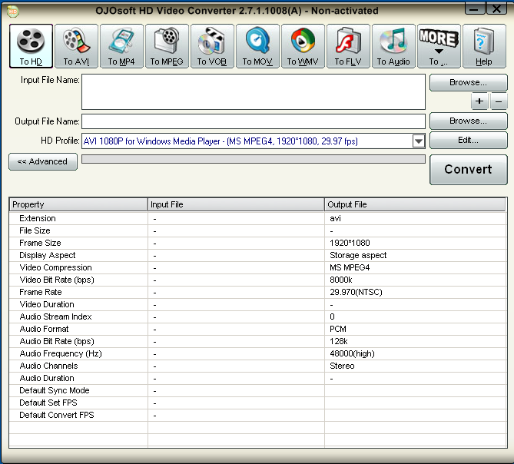
Task: Click the output value 1920*1080
Action: coord(350,244)
